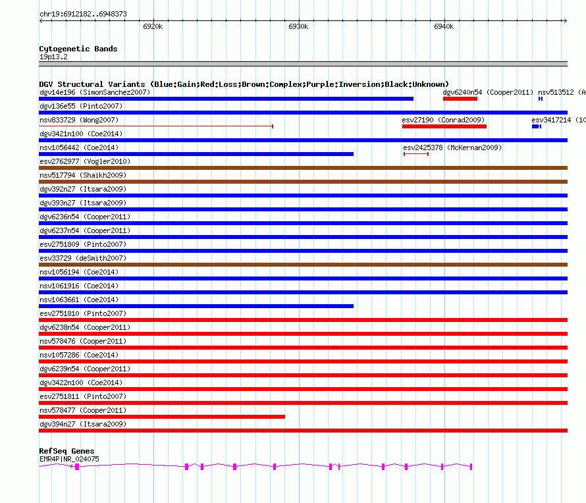Click esv2751811 (Pinto2007) label
Image resolution: width=586 pixels, height=503 pixels.
[83, 396]
